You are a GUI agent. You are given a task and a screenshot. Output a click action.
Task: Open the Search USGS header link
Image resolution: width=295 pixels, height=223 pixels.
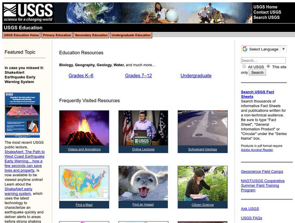pyautogui.click(x=266, y=17)
